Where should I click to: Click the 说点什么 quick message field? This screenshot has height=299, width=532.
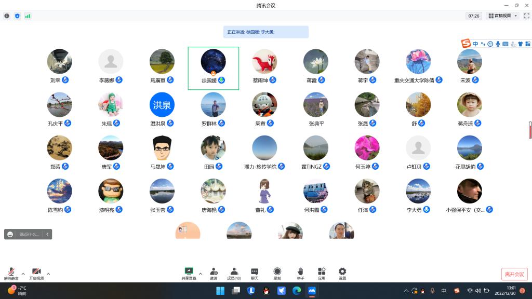(29, 235)
